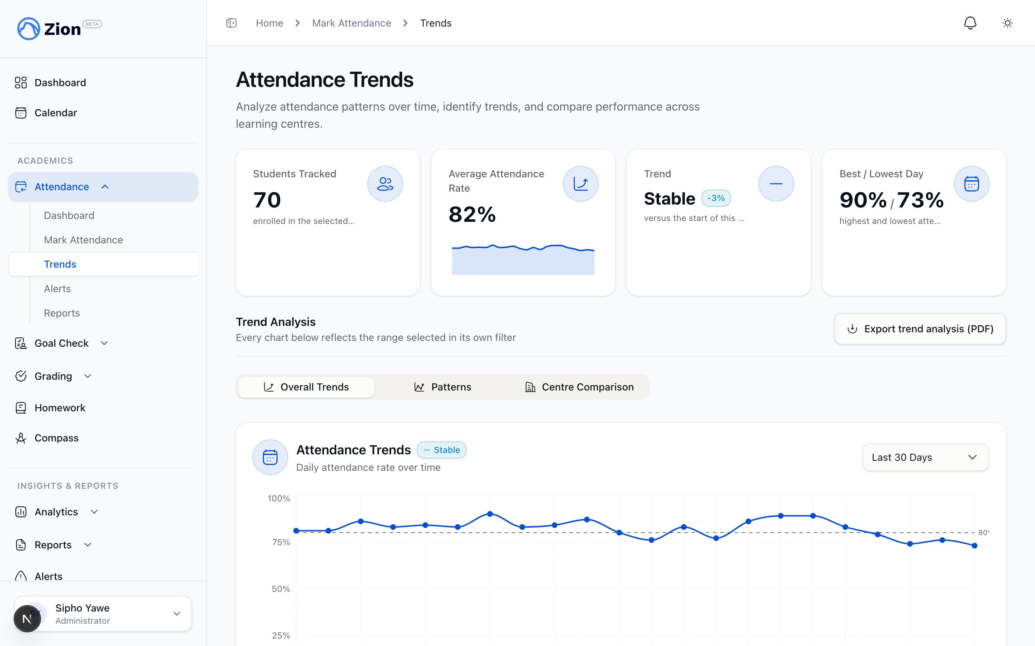Image resolution: width=1035 pixels, height=646 pixels.
Task: Click the BETA label beside Zion
Action: coord(92,24)
